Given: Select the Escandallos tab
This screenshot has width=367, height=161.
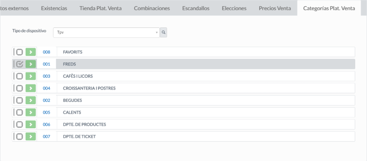Looking at the screenshot, I should coord(196,8).
